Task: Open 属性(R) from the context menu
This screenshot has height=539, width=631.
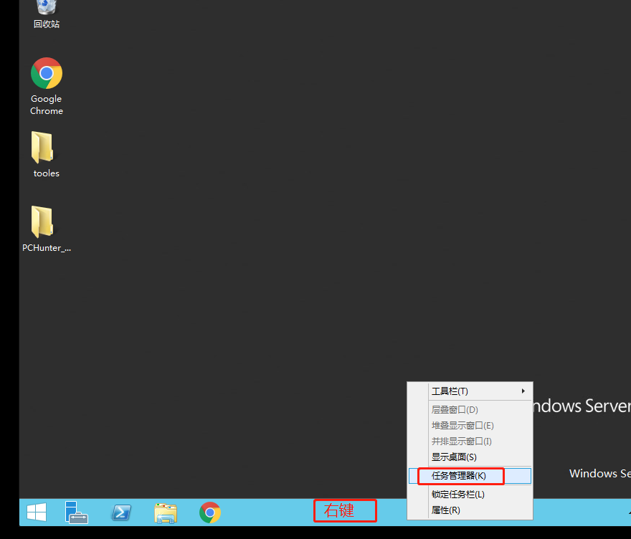Action: [446, 510]
